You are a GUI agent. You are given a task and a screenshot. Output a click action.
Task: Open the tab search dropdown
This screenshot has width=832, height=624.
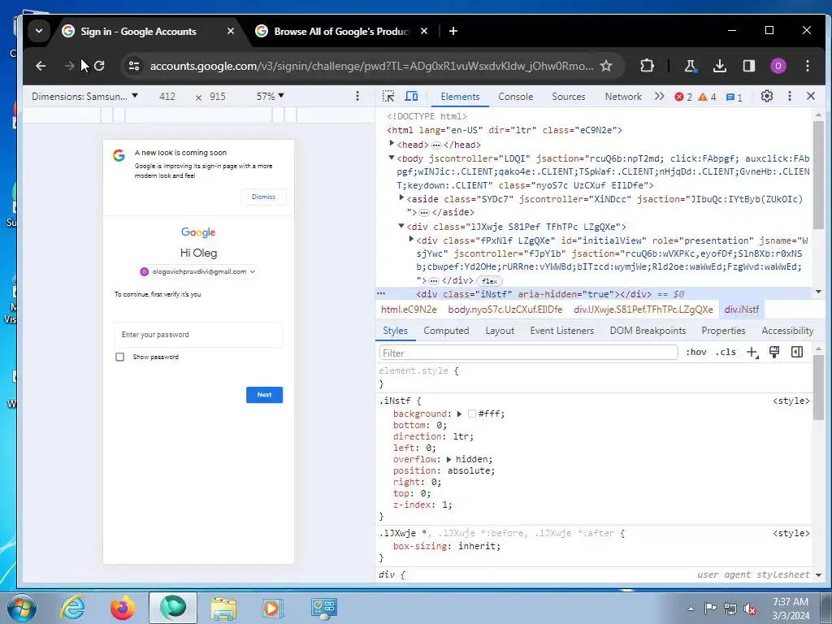[39, 31]
